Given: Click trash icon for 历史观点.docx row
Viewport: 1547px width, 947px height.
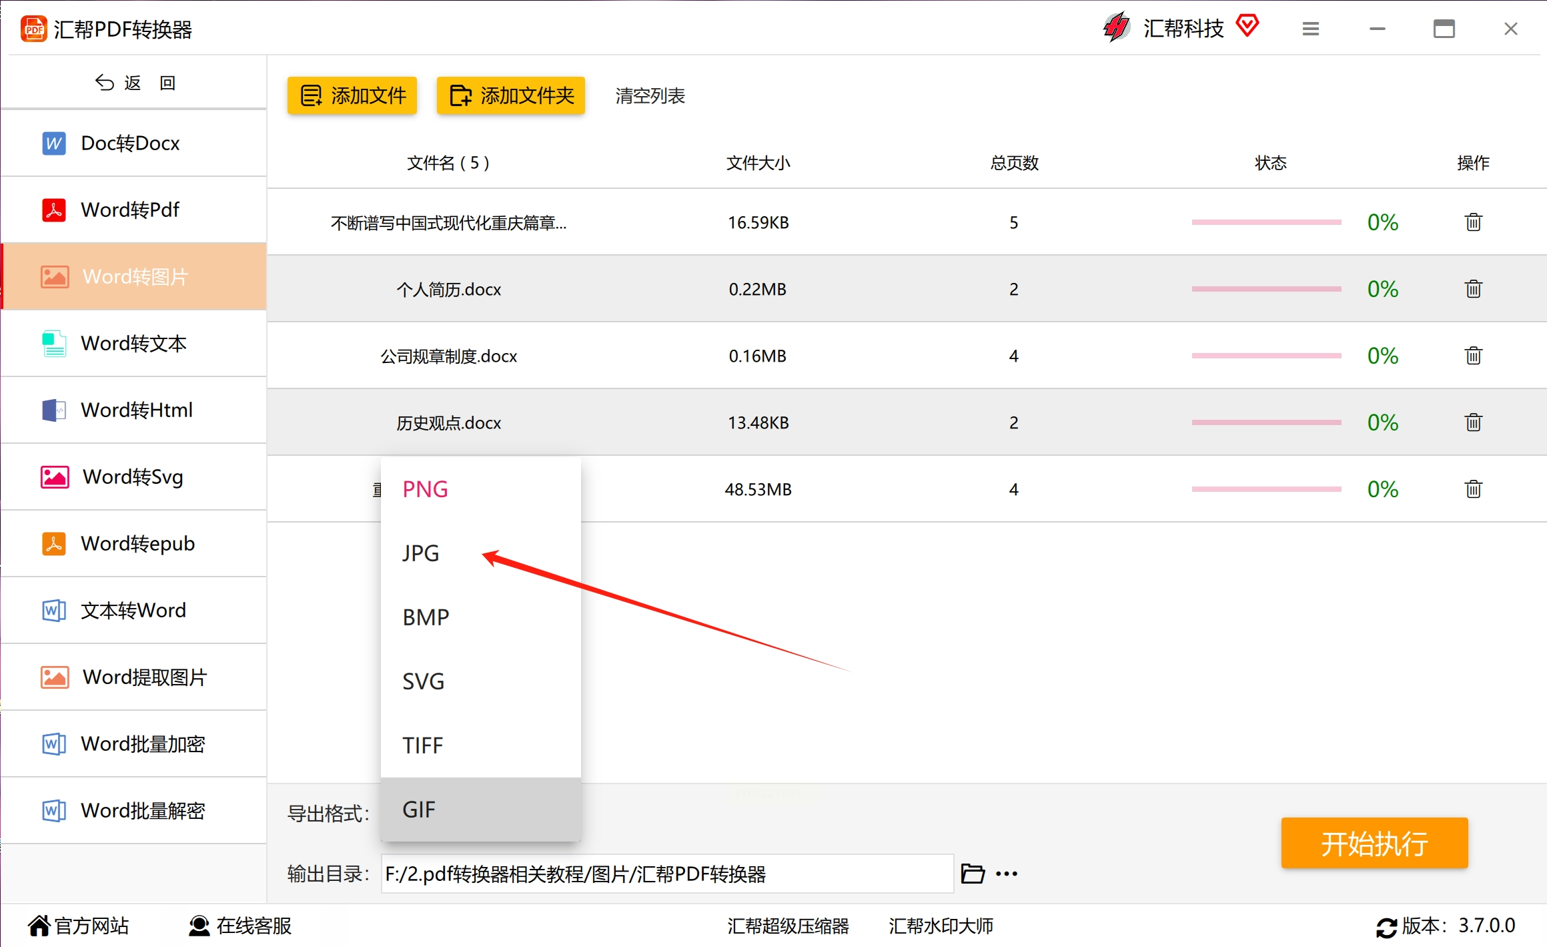Looking at the screenshot, I should pyautogui.click(x=1473, y=422).
